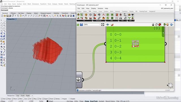Blue render sphere icon in Rhino toolbar
181x102 pixels.
pos(74,16)
